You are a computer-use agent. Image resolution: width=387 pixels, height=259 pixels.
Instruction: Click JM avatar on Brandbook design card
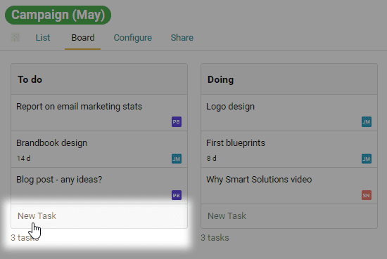177,159
